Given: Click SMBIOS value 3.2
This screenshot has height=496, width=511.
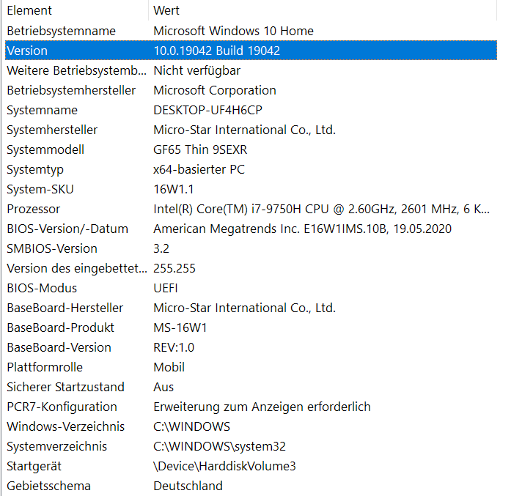Looking at the screenshot, I should [161, 249].
